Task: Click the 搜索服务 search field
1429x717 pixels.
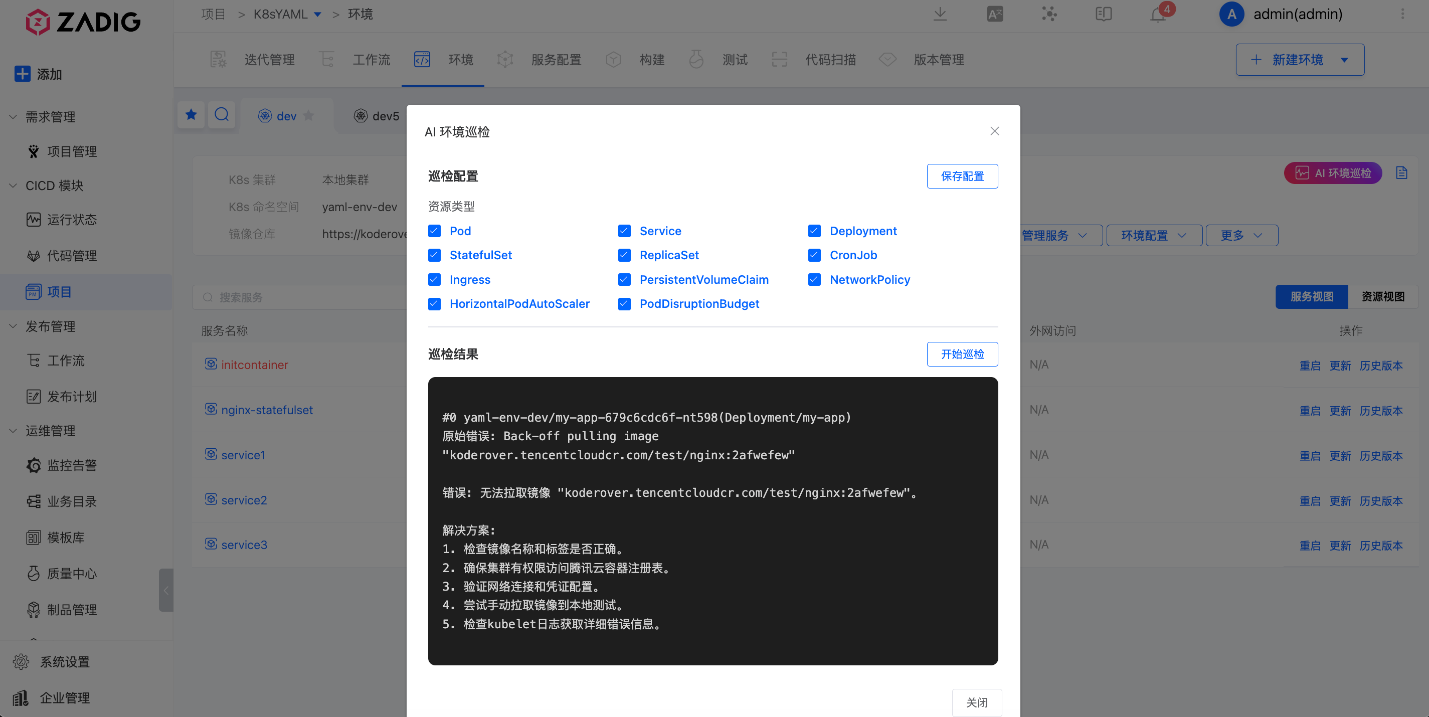Action: [x=299, y=297]
